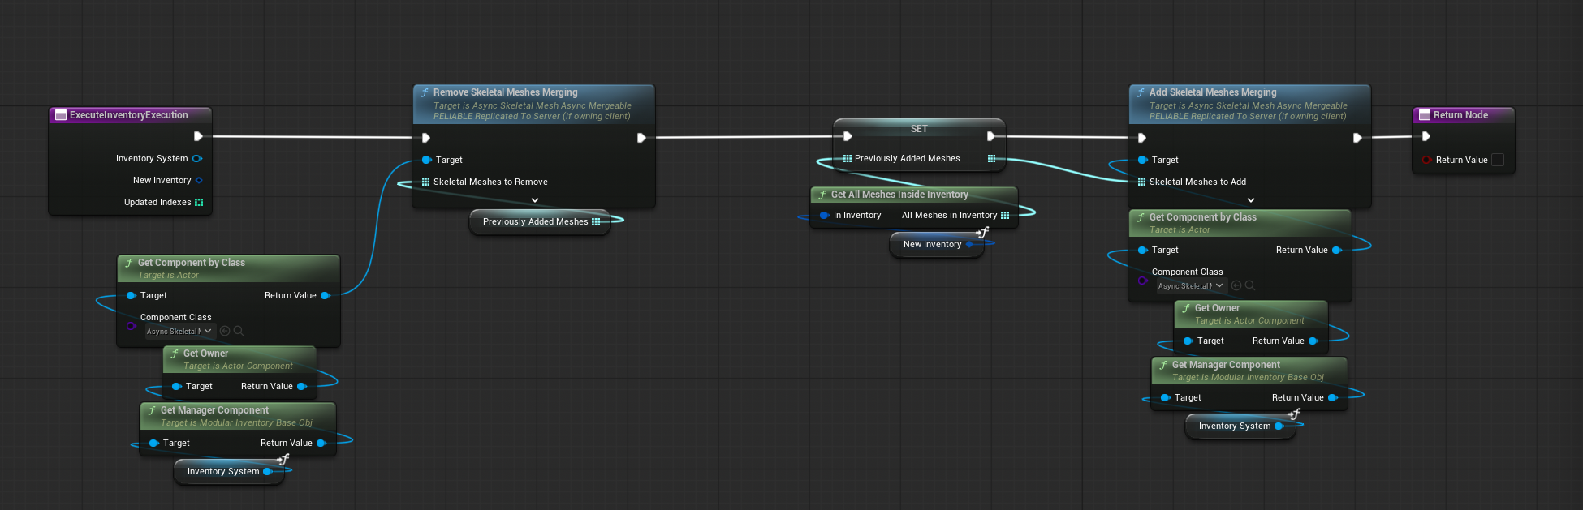Click the right Inventory System variable node output pin
Viewport: 1583px width, 510px height.
click(1279, 426)
